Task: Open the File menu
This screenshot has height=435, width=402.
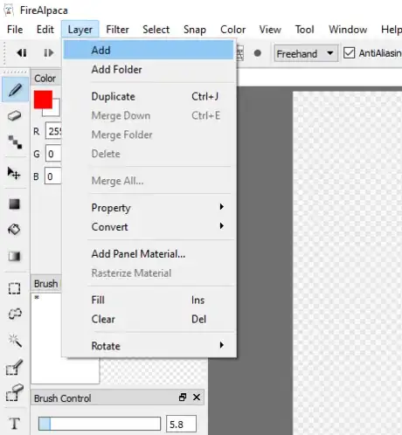Action: (x=15, y=30)
